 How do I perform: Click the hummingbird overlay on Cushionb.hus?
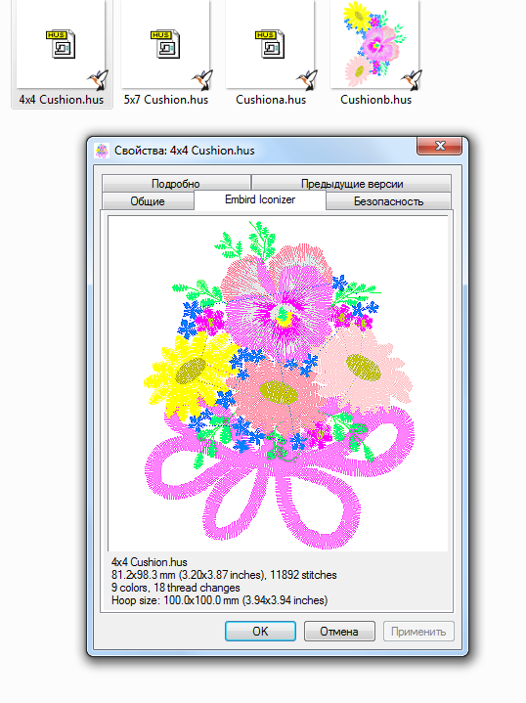pos(413,79)
